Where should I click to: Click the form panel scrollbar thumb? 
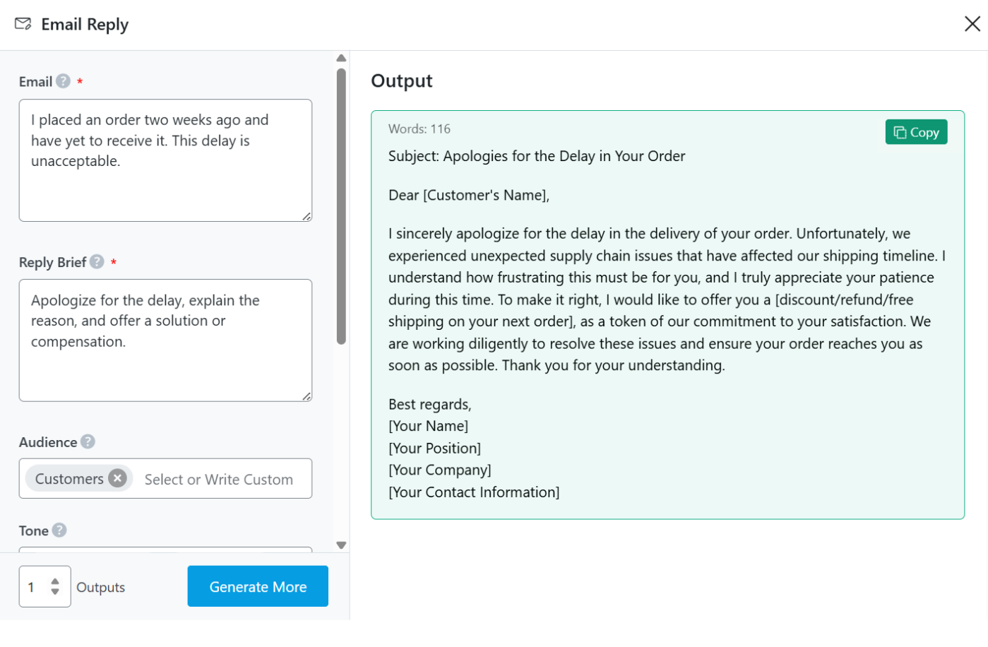[341, 205]
